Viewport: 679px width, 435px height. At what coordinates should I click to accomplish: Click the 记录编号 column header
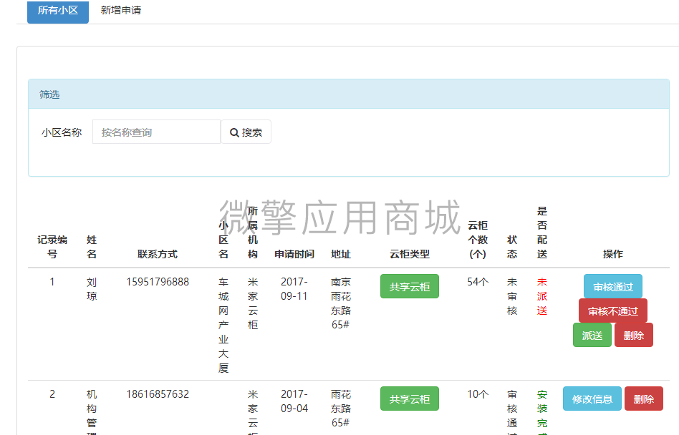52,246
